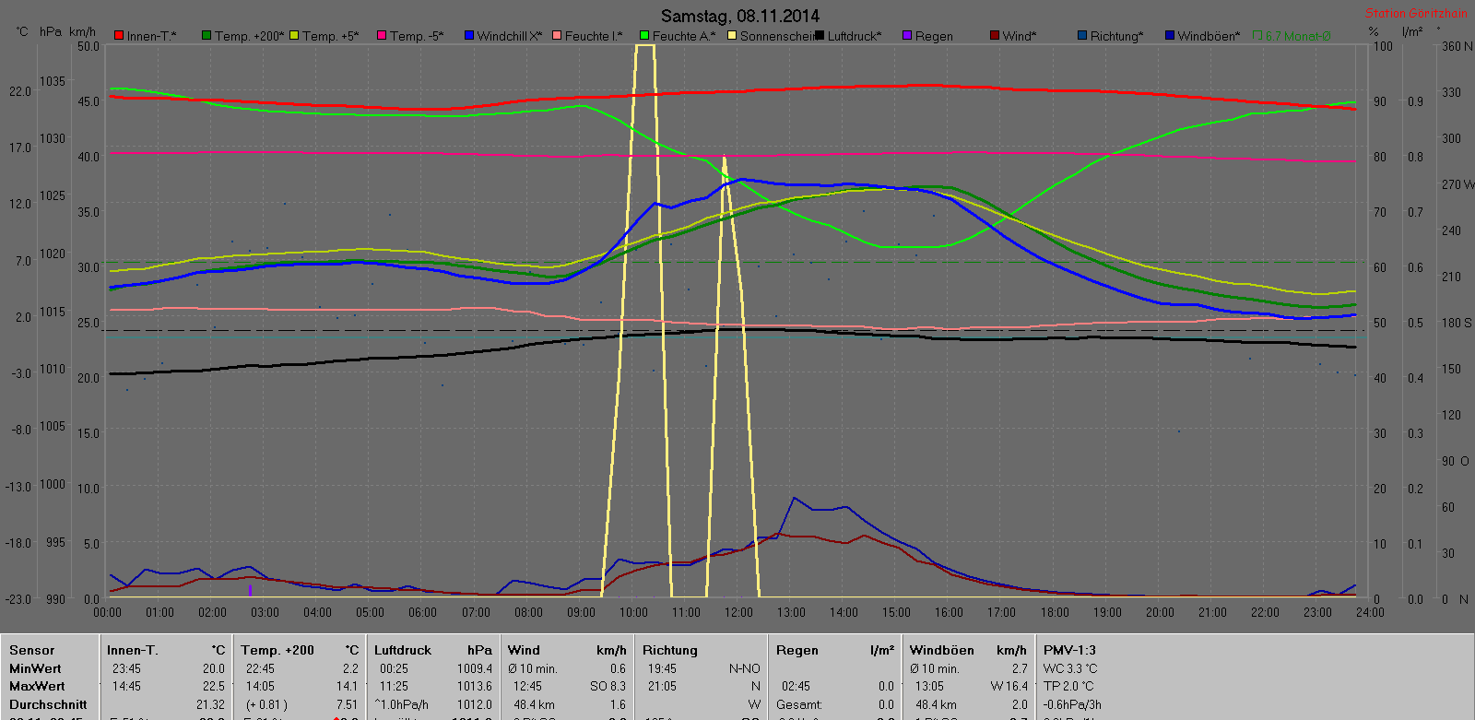Click the MinWert row label
This screenshot has width=1475, height=720.
point(35,668)
